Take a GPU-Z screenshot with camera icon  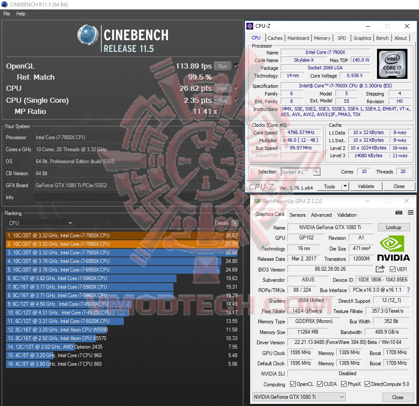coord(399,212)
